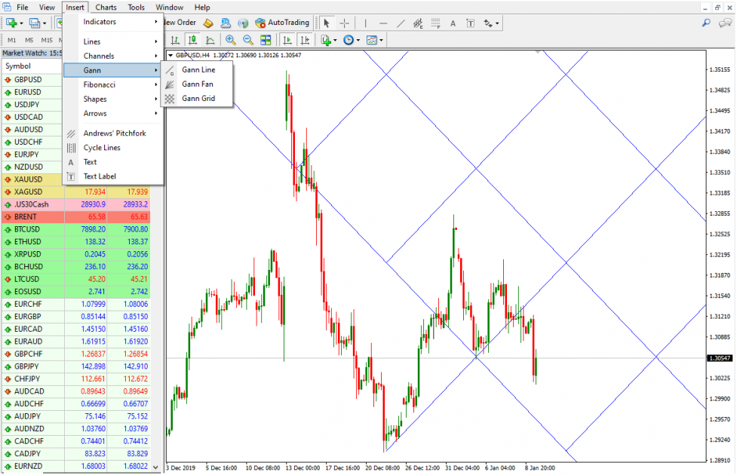Choose Gann Grid from submenu
This screenshot has width=737, height=475.
(x=197, y=99)
